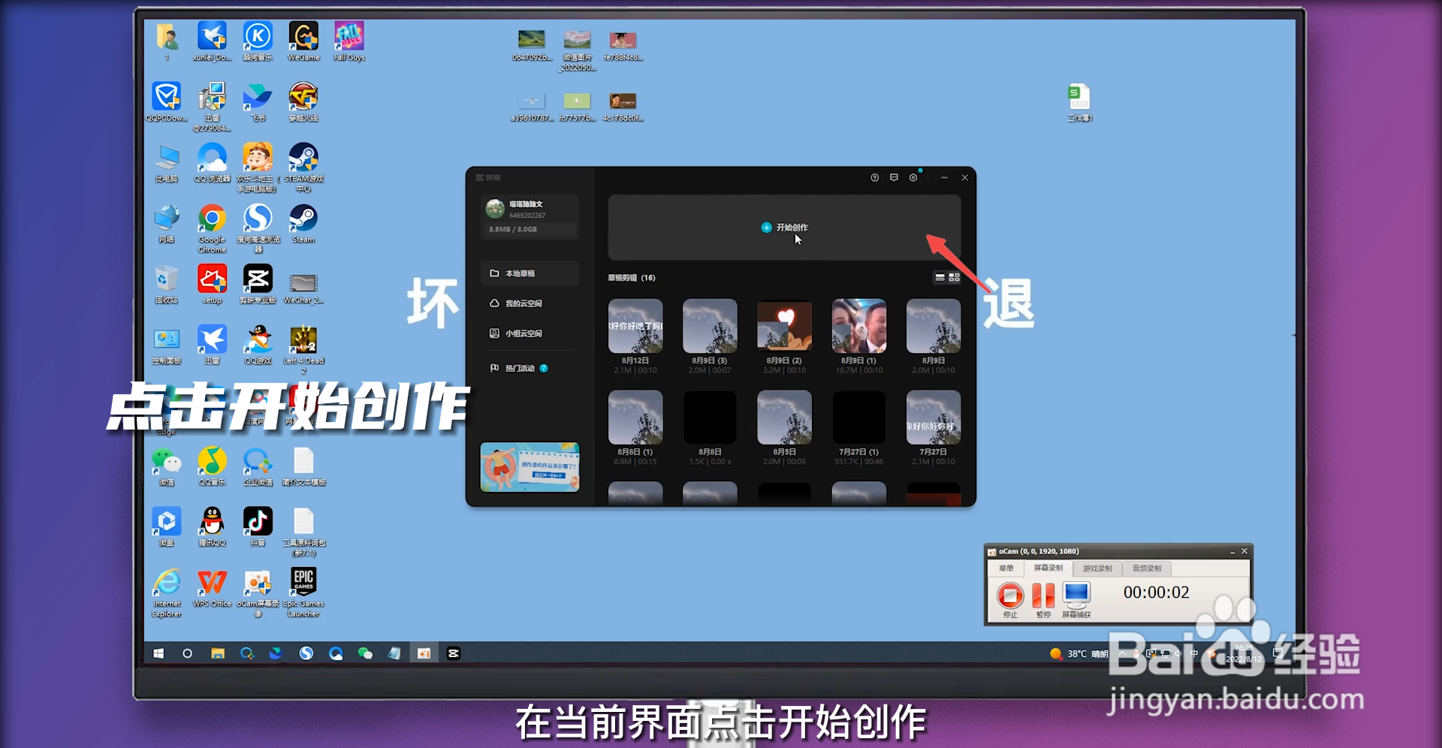The image size is (1442, 748).
Task: Open the 8月12日 draft thumbnail
Action: (635, 327)
